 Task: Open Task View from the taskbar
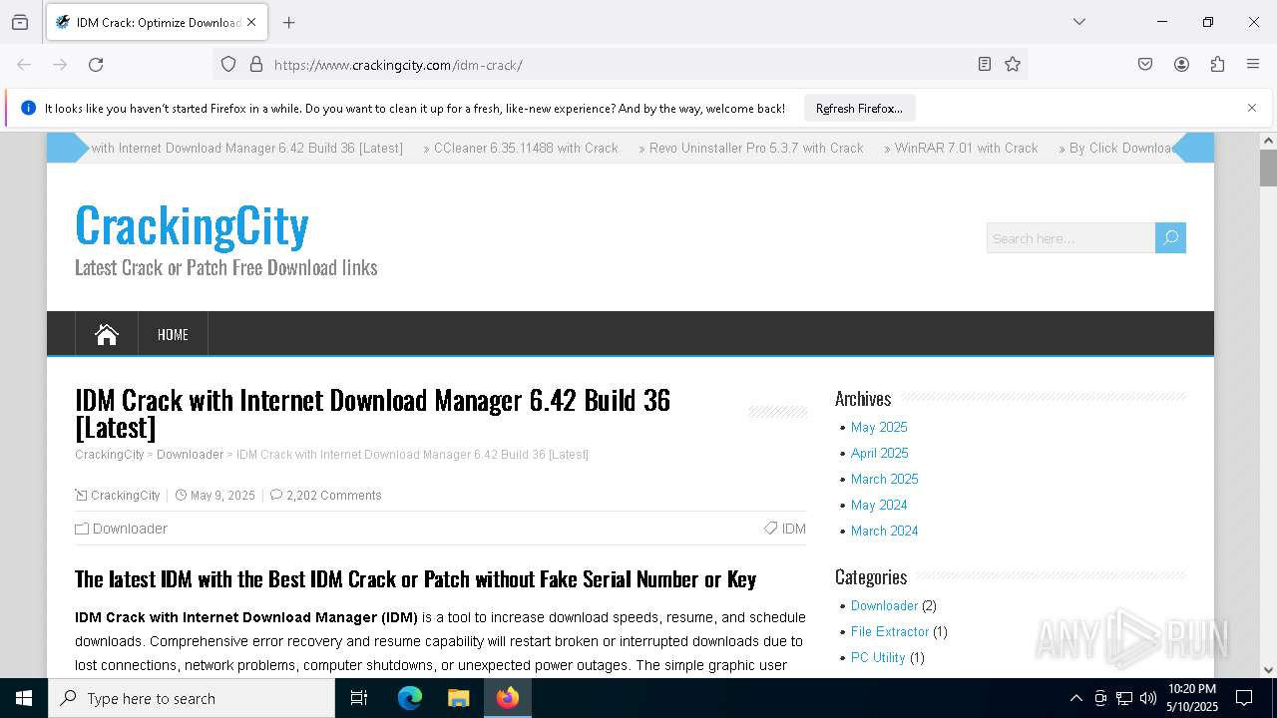pos(359,698)
